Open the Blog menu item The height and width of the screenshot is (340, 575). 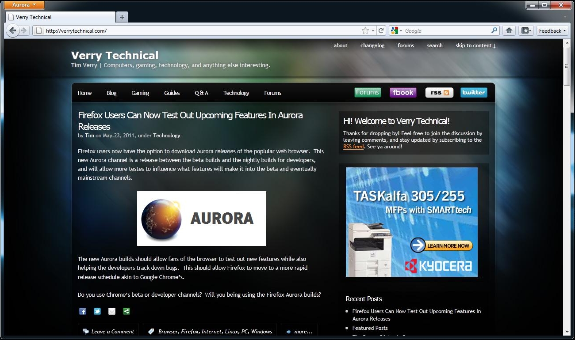point(111,93)
